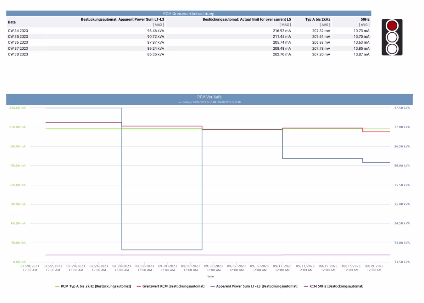This screenshot has height=303, width=424.
Task: Open the RCM Grenzwertbetrachtung panel title
Action: coord(188,14)
